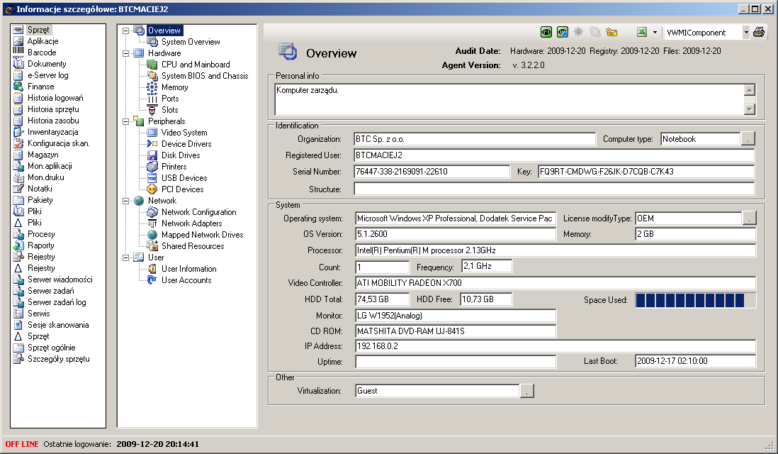
Task: Open the VWMIComponent dropdown list
Action: point(745,33)
